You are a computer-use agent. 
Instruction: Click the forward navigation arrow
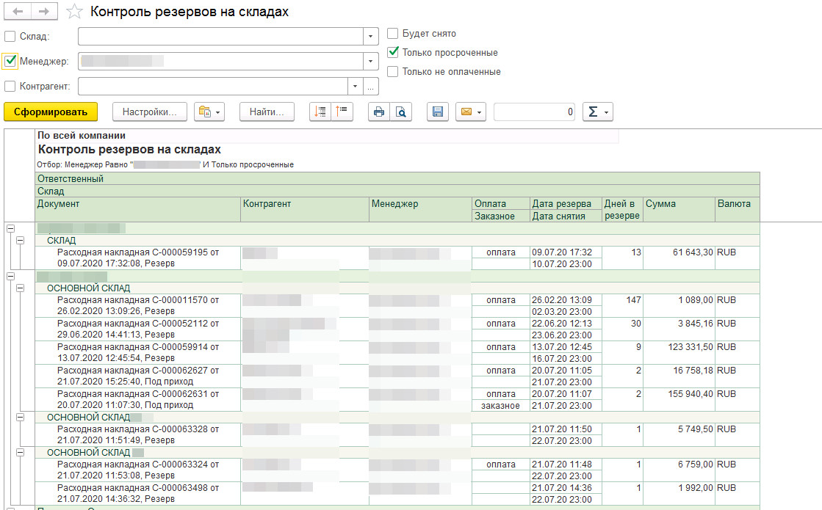pos(44,12)
